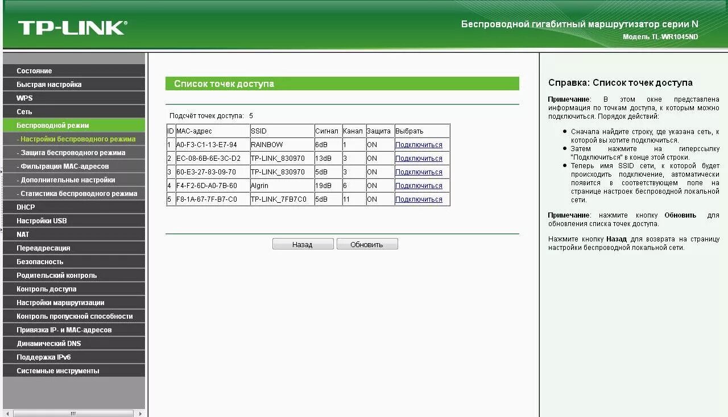Viewport: 728px width, 417px height.
Task: Open Статистика беспроводного режима
Action: [x=74, y=193]
